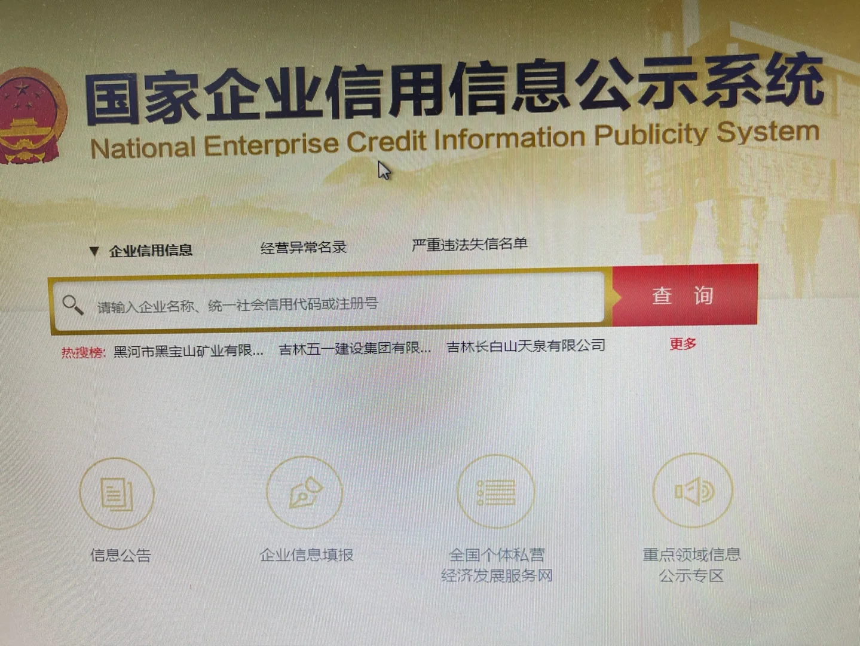Click the 重点领域信息公示专区 label

(x=692, y=565)
